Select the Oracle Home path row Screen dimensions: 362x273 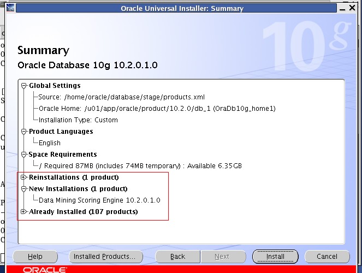point(157,109)
